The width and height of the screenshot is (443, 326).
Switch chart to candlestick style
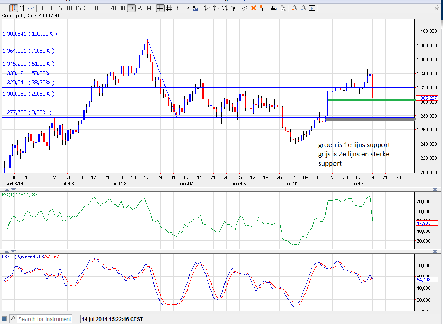point(13,8)
